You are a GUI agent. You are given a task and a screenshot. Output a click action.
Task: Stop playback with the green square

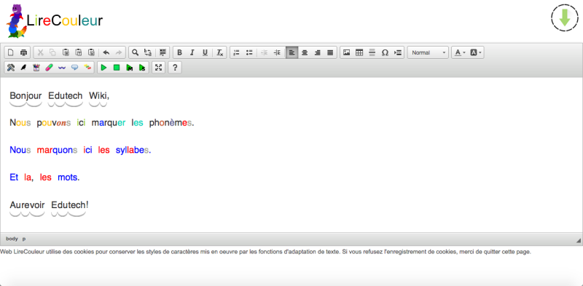[x=117, y=68]
